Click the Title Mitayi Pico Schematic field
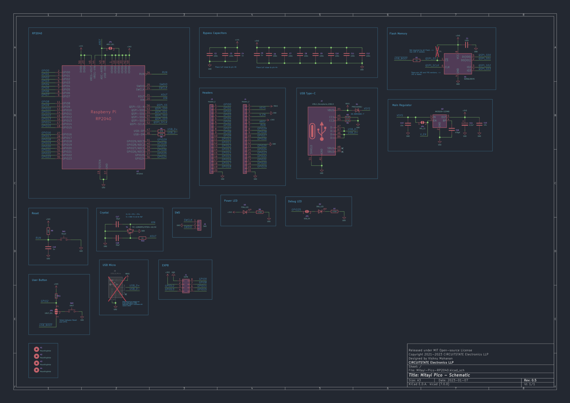 click(x=439, y=375)
